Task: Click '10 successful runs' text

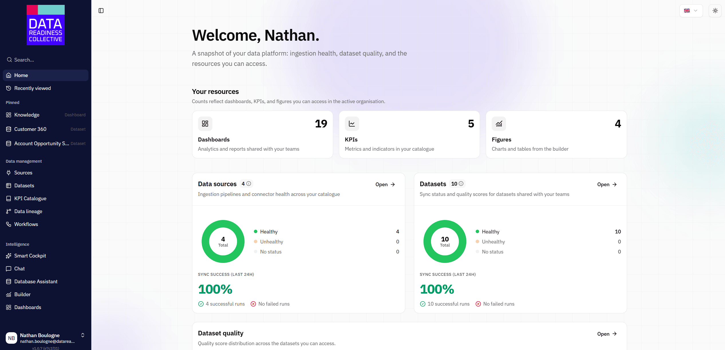Action: click(449, 304)
